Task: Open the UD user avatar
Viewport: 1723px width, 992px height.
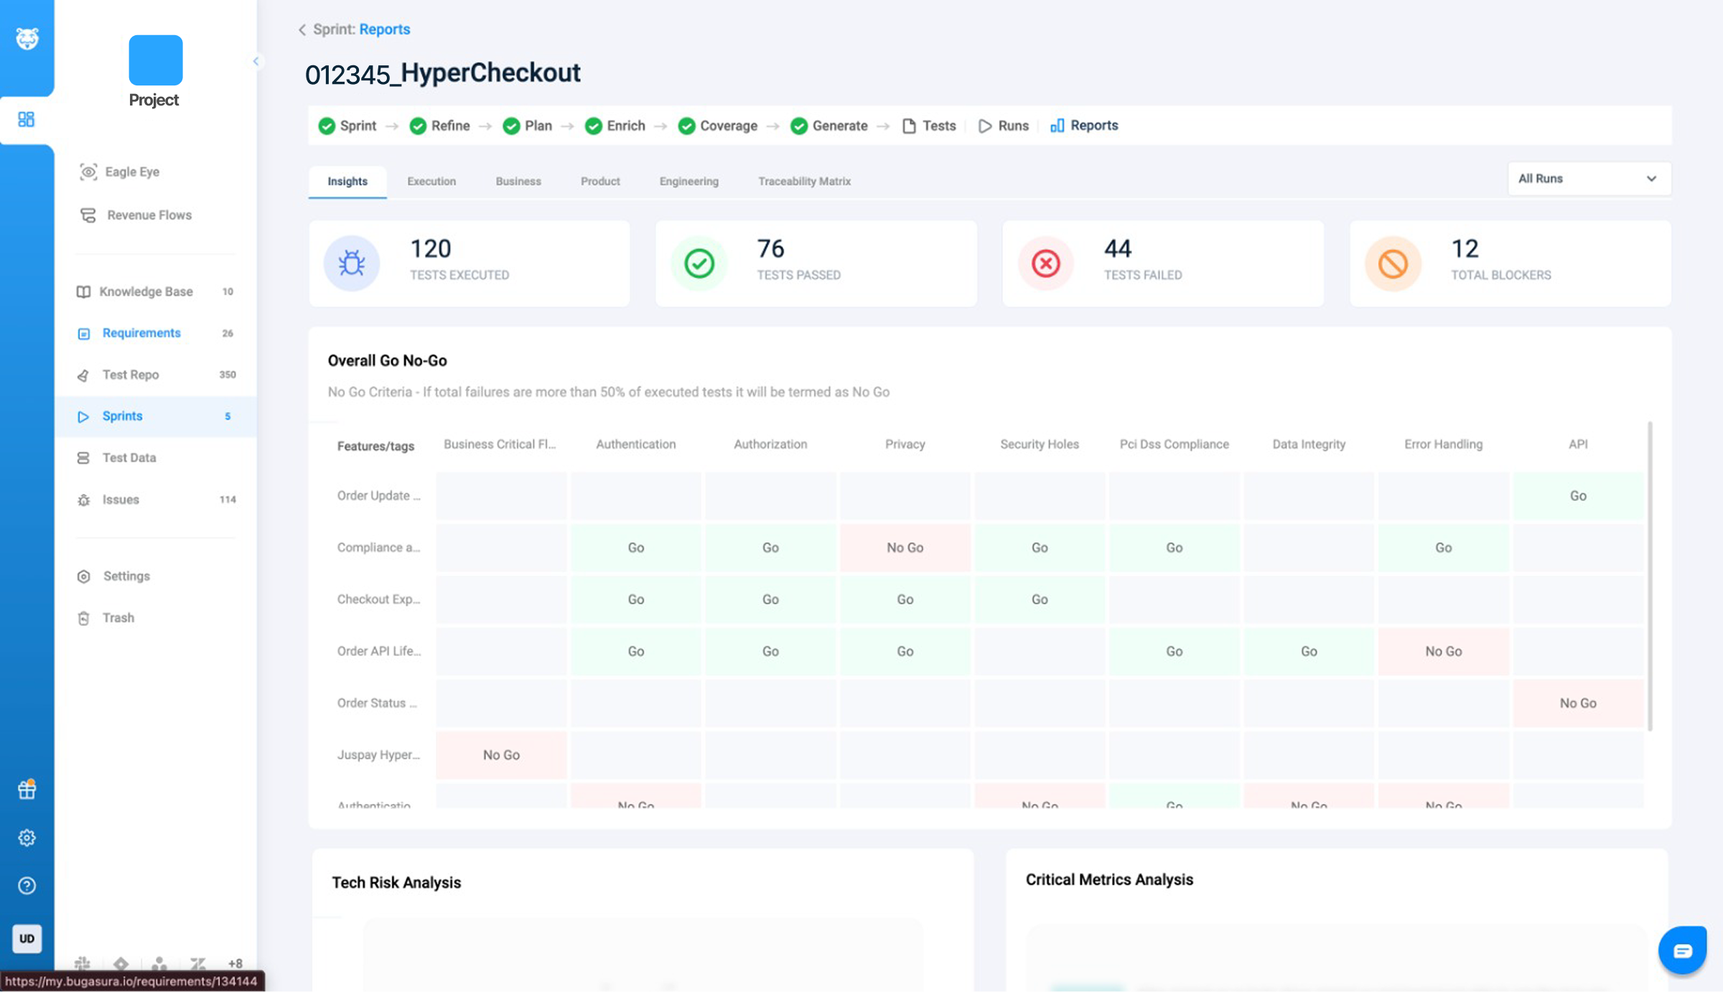Action: pos(27,938)
